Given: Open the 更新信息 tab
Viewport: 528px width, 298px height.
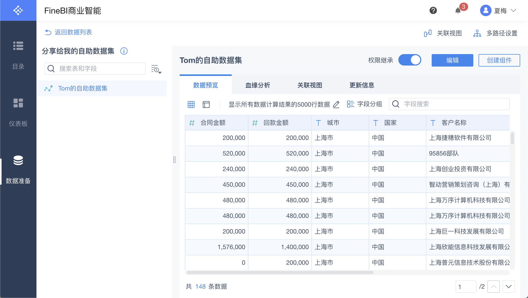Looking at the screenshot, I should point(362,85).
